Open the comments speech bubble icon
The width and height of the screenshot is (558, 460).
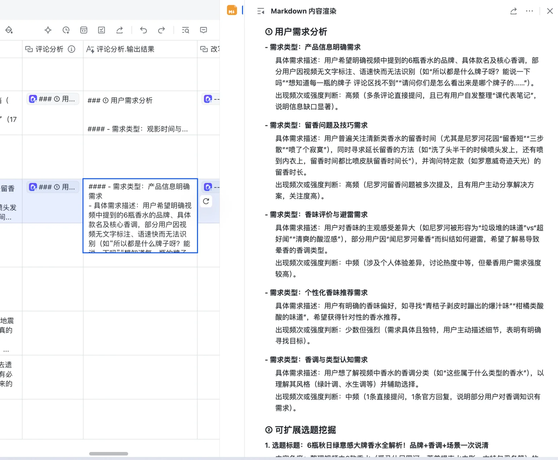204,30
